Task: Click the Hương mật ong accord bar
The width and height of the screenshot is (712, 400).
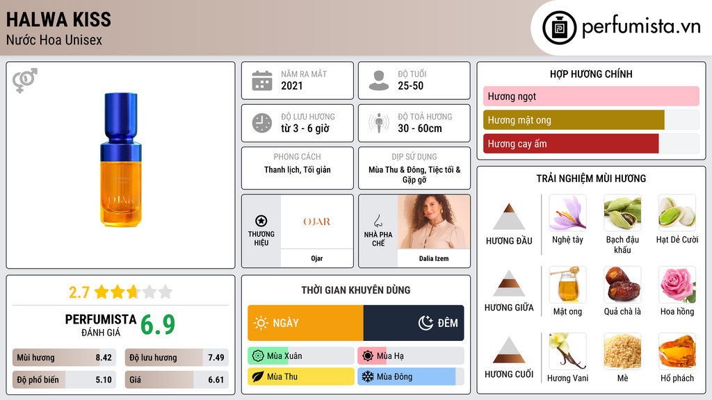Action: click(x=591, y=120)
